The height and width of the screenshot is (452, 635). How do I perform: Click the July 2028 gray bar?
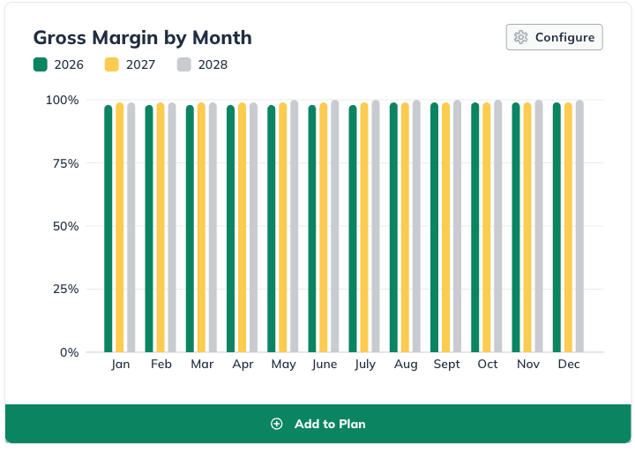(376, 226)
